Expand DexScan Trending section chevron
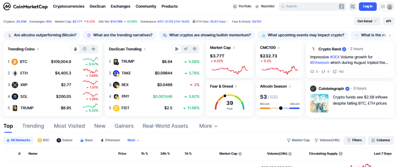397x167 pixels. click(x=145, y=49)
